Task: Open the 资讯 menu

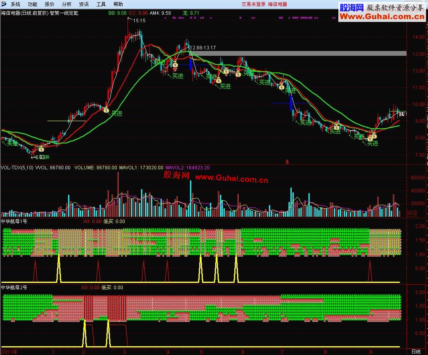Action: pyautogui.click(x=84, y=4)
